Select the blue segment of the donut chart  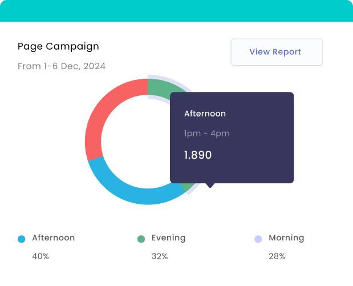(131, 191)
